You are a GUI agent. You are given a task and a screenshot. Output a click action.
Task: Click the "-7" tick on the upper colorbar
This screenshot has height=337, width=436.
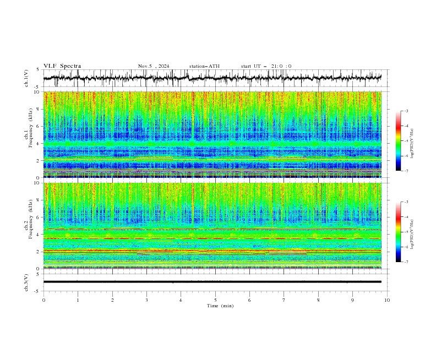pos(406,171)
